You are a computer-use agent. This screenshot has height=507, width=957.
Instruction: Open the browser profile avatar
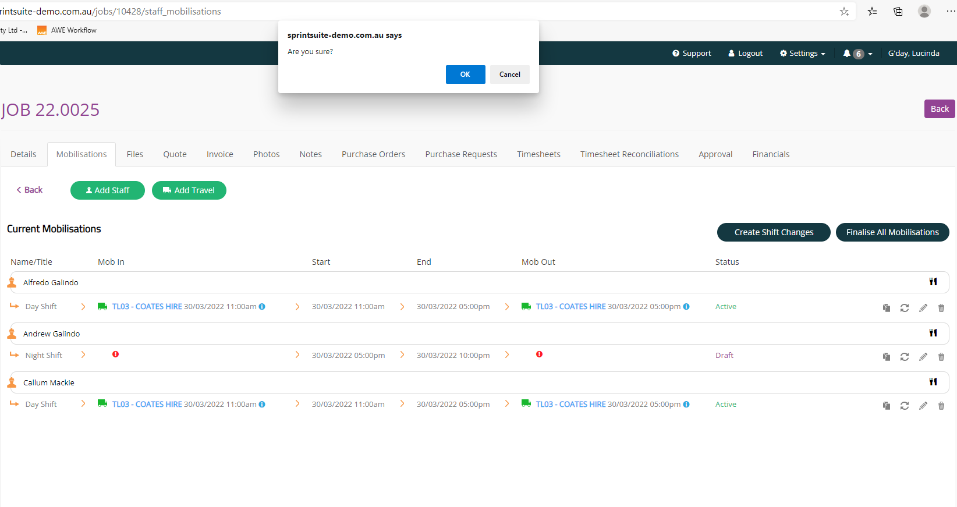(x=924, y=11)
